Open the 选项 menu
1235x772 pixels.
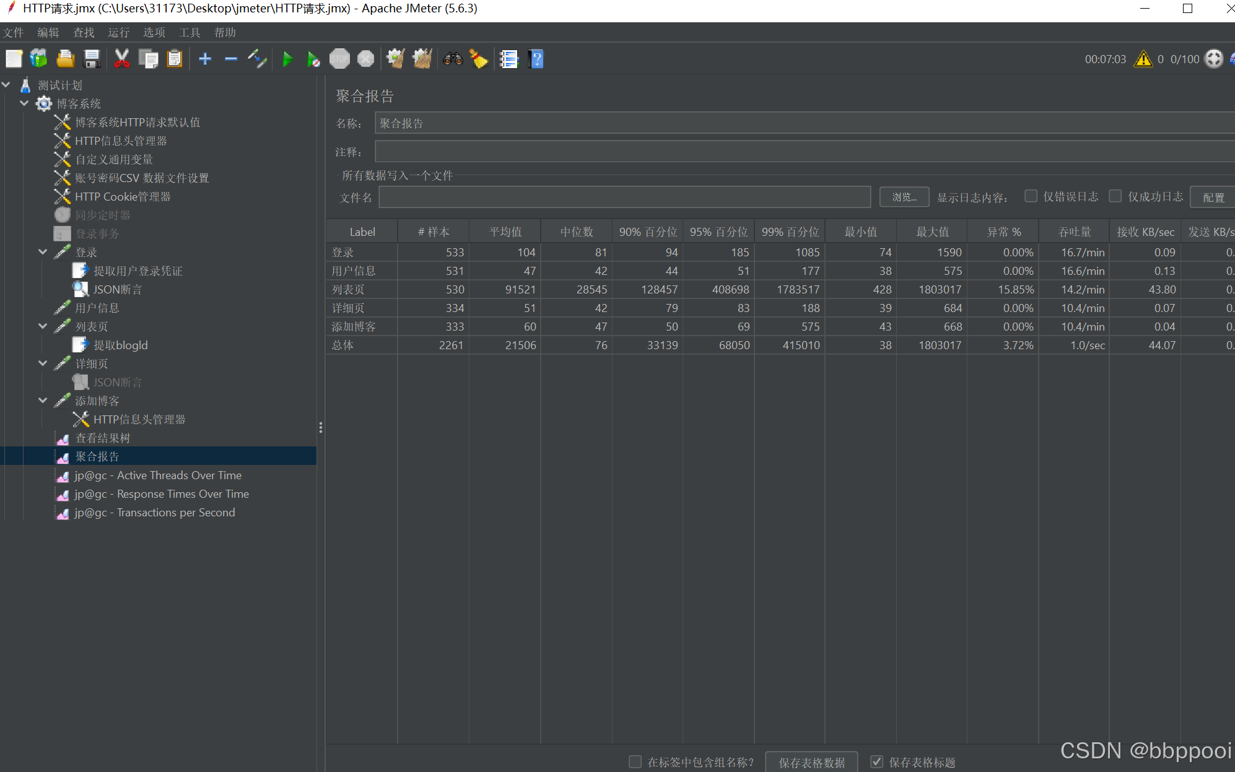point(154,32)
